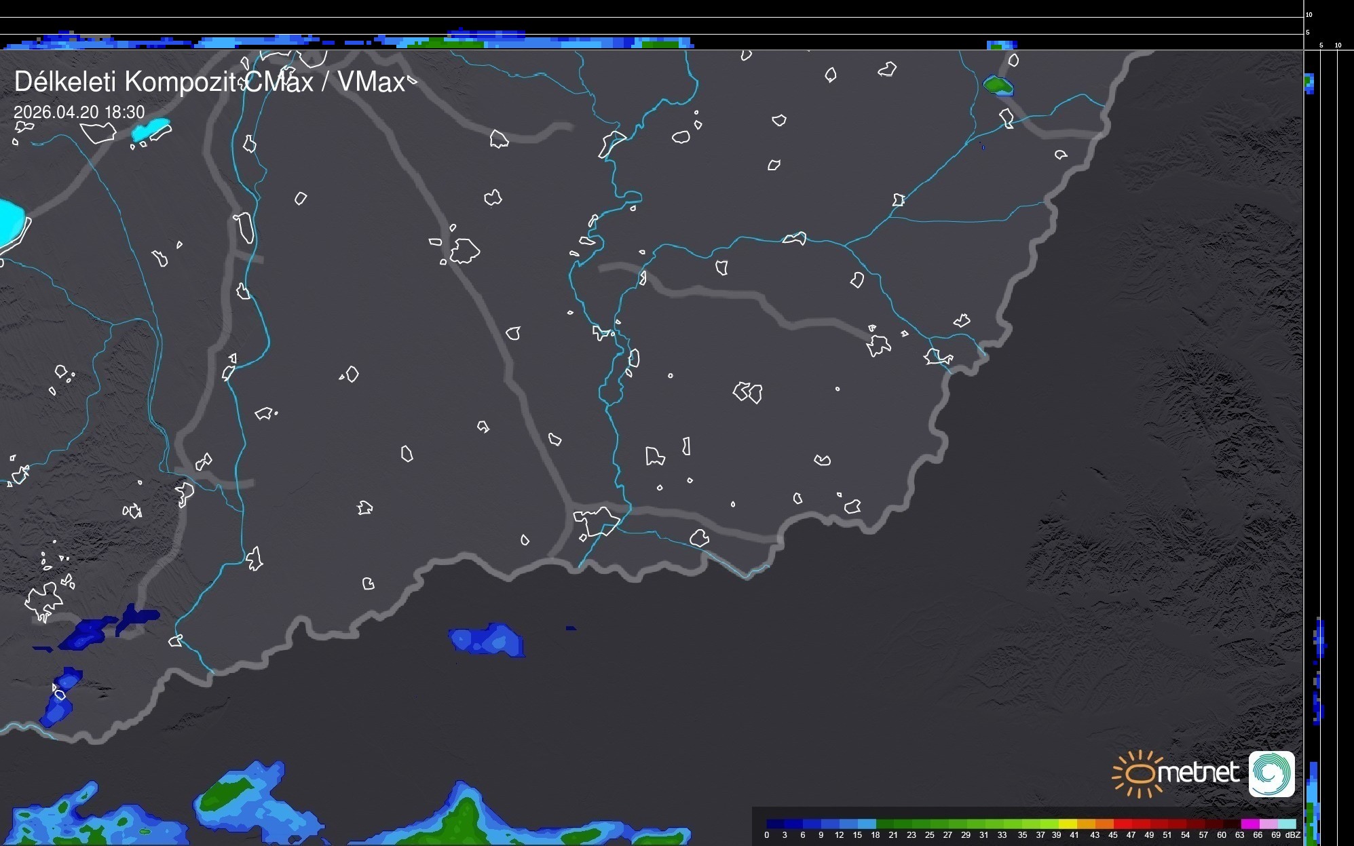Select the bright red 45 dBZ swatch
Viewport: 1354px width, 846px height.
(1123, 824)
